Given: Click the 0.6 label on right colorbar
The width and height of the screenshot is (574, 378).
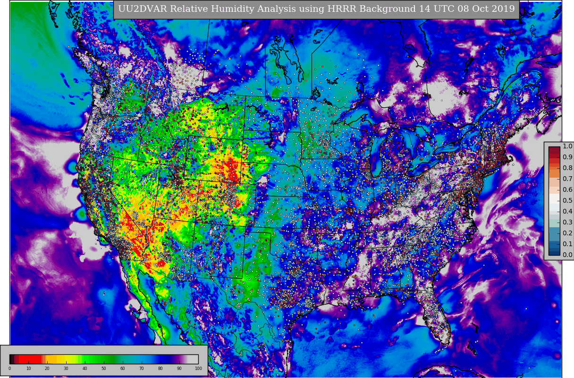Looking at the screenshot, I should 567,189.
